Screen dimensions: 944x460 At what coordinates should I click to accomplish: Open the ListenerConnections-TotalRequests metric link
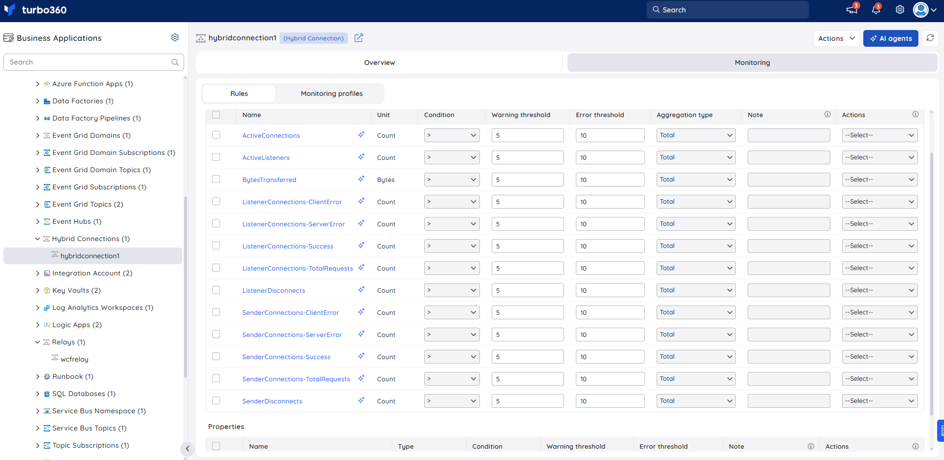[298, 269]
